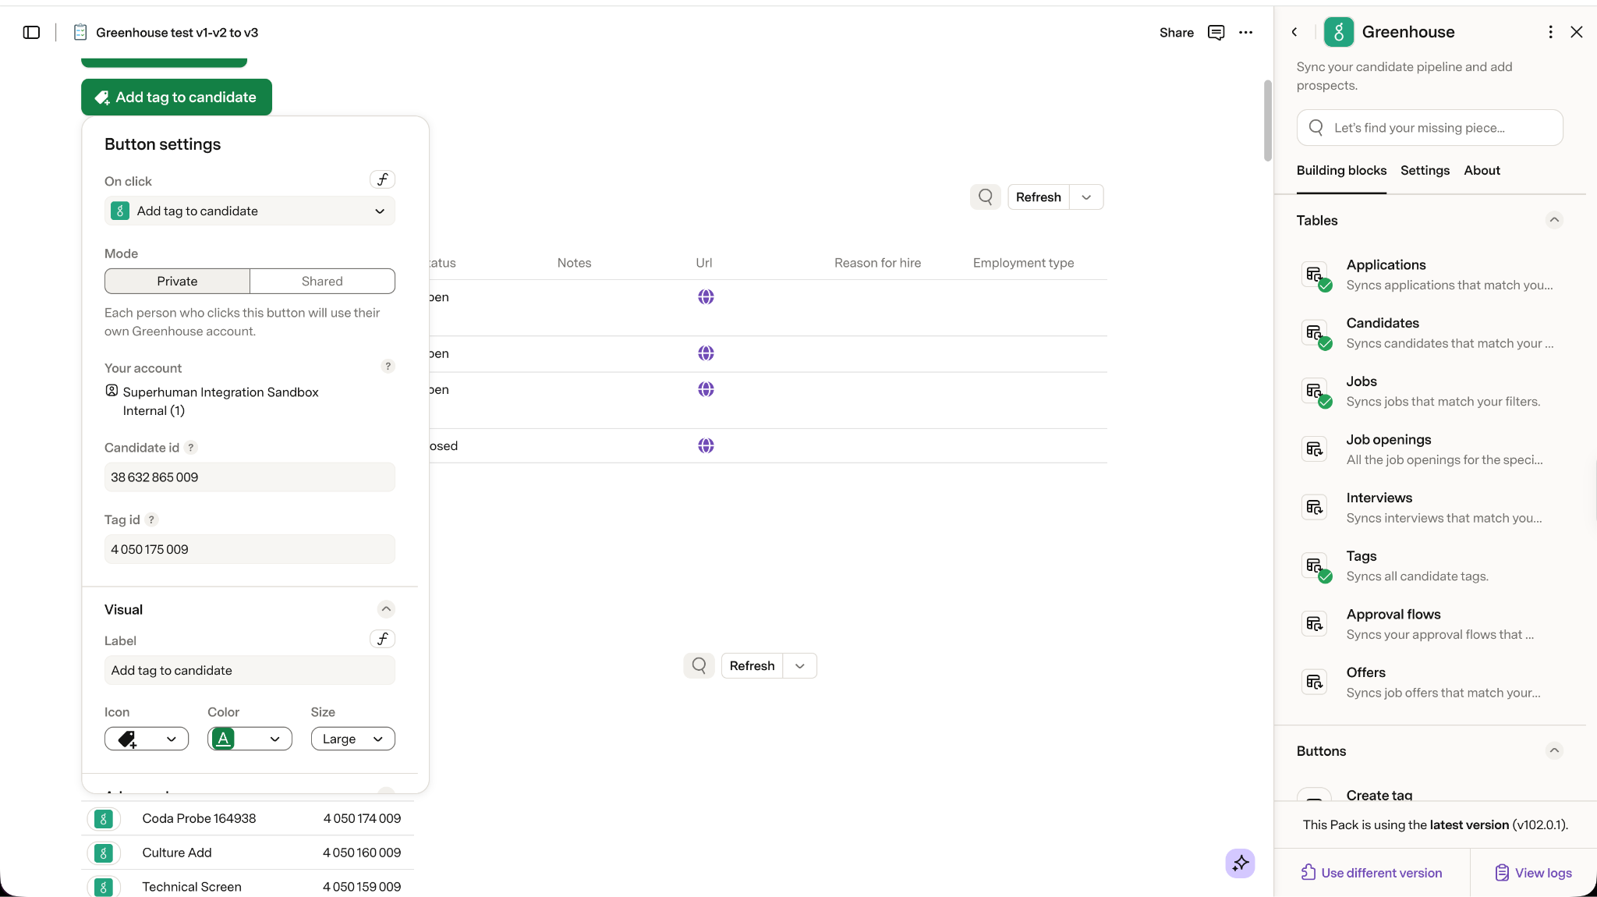Click the Approval flows table icon
The height and width of the screenshot is (897, 1597).
coord(1315,624)
